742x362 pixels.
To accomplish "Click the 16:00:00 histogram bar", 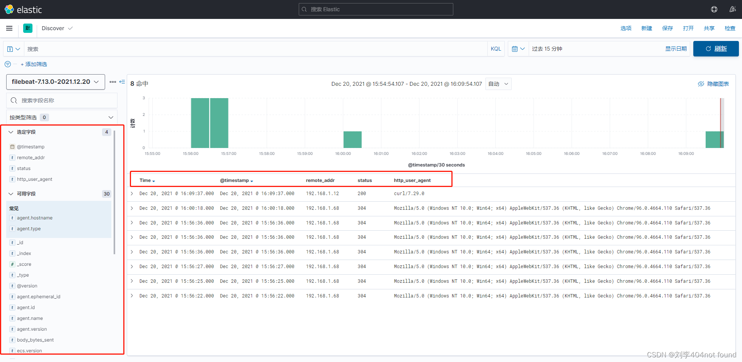I will click(352, 139).
